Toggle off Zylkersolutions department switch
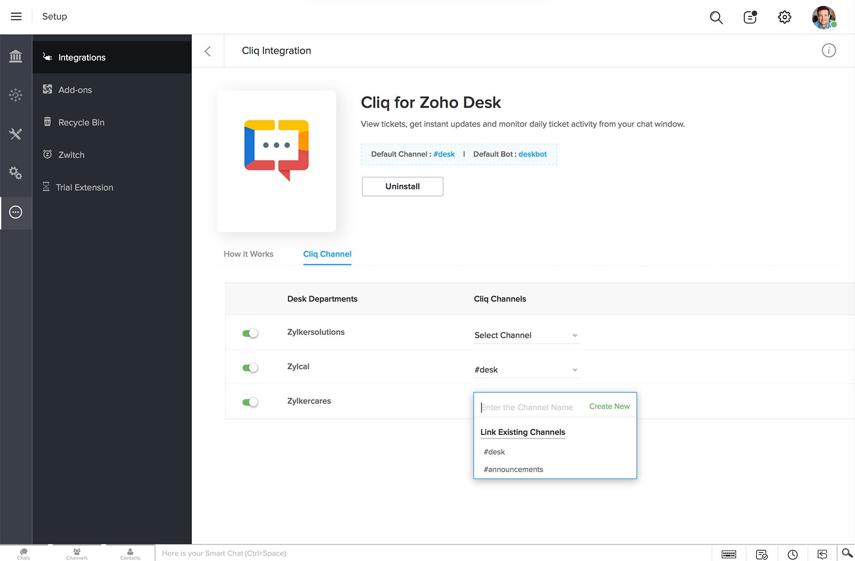855x561 pixels. 250,333
